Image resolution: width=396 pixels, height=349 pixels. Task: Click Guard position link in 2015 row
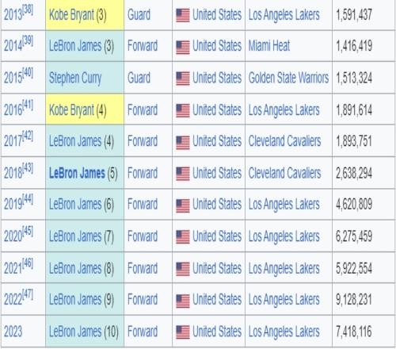coord(139,78)
